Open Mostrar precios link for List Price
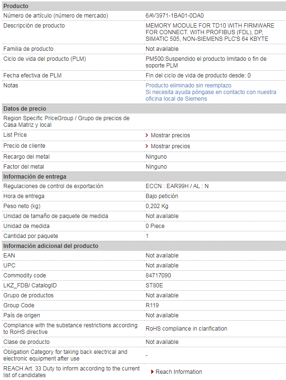The width and height of the screenshot is (286, 380). click(x=170, y=135)
